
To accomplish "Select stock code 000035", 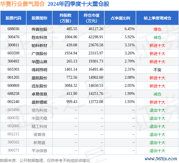I will click(x=13, y=118).
